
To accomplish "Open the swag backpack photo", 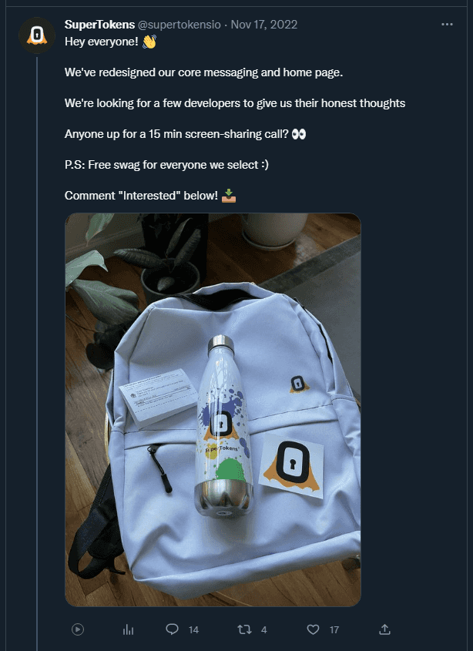I will point(213,410).
